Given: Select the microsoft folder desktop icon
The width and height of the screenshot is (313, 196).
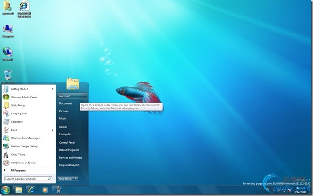Looking at the screenshot, I should pyautogui.click(x=8, y=8).
